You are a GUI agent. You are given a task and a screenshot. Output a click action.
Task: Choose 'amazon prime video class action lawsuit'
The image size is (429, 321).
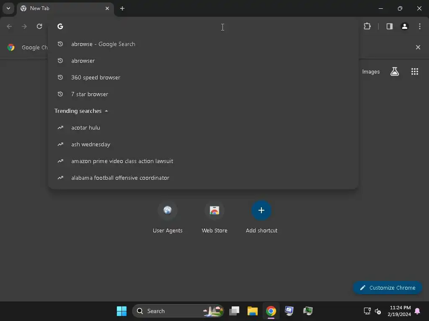coord(203,161)
